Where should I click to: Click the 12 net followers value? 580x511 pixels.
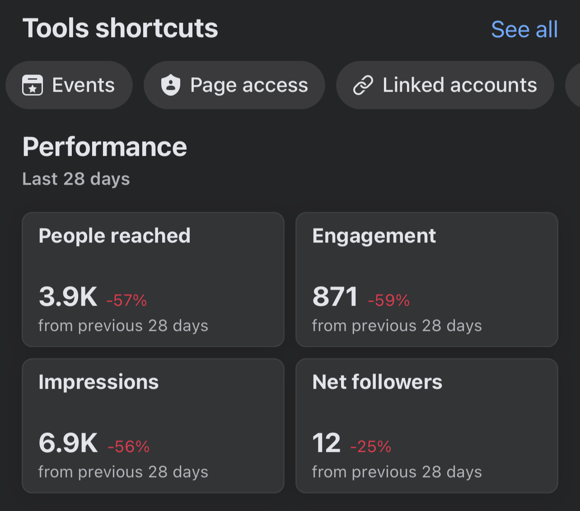(x=326, y=443)
